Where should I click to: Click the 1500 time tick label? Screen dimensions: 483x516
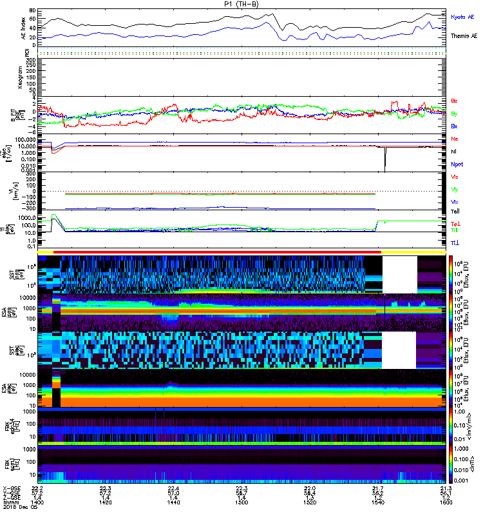tap(241, 502)
